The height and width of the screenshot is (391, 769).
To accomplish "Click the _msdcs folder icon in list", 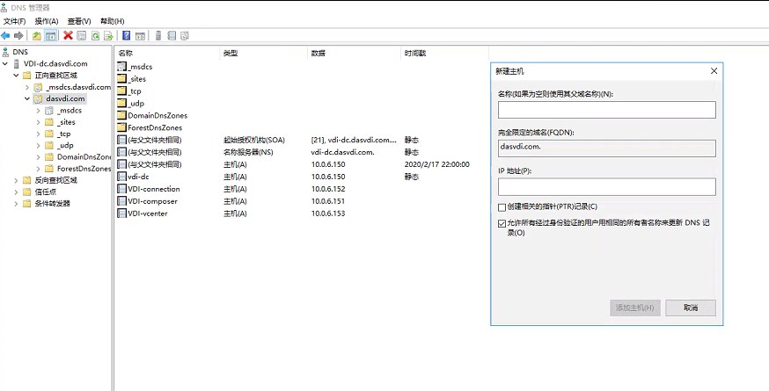I will pos(122,67).
